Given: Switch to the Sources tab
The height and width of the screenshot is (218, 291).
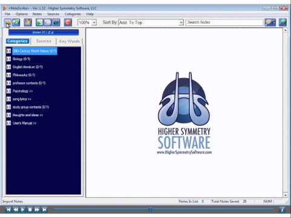Looking at the screenshot, I should point(44,41).
